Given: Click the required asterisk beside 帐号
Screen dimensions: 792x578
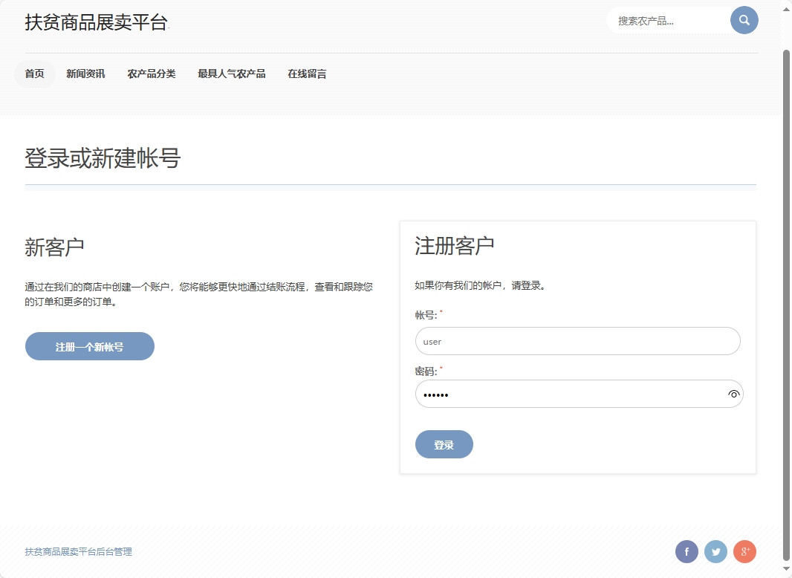Looking at the screenshot, I should pos(442,312).
